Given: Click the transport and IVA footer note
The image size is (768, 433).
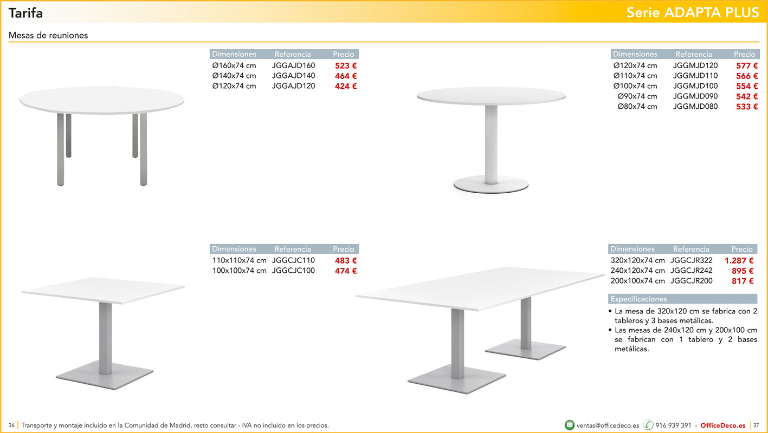Looking at the screenshot, I should coord(175,425).
